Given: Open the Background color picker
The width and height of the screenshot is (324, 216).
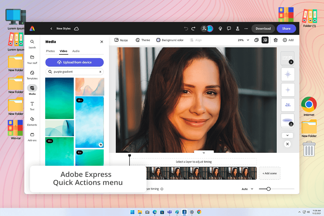Looking at the screenshot, I should (x=170, y=40).
